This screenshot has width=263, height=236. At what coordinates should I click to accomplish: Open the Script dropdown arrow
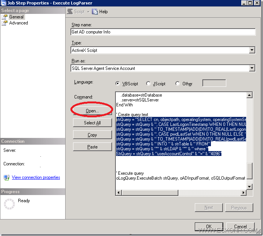(x=88, y=12)
